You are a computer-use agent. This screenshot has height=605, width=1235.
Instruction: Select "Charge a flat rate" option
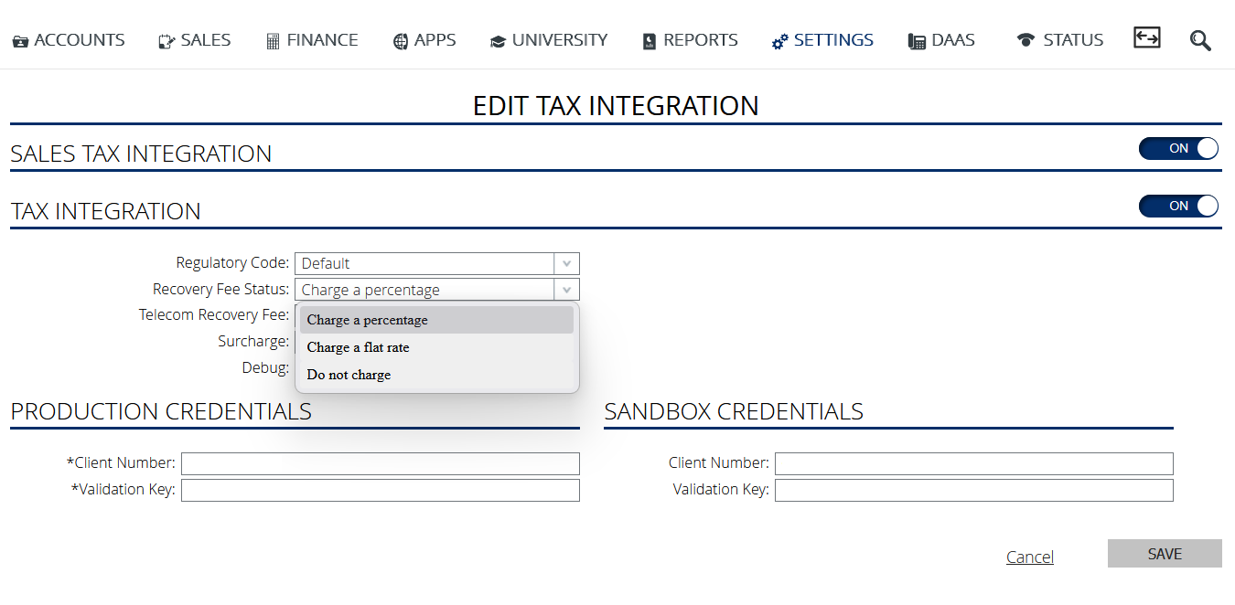(359, 348)
